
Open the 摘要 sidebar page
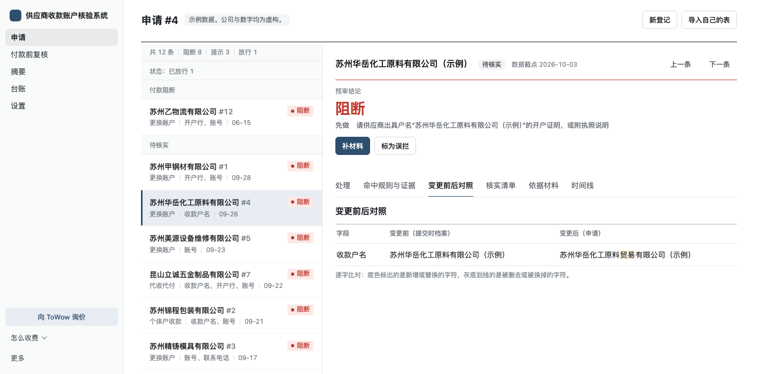tap(61, 72)
